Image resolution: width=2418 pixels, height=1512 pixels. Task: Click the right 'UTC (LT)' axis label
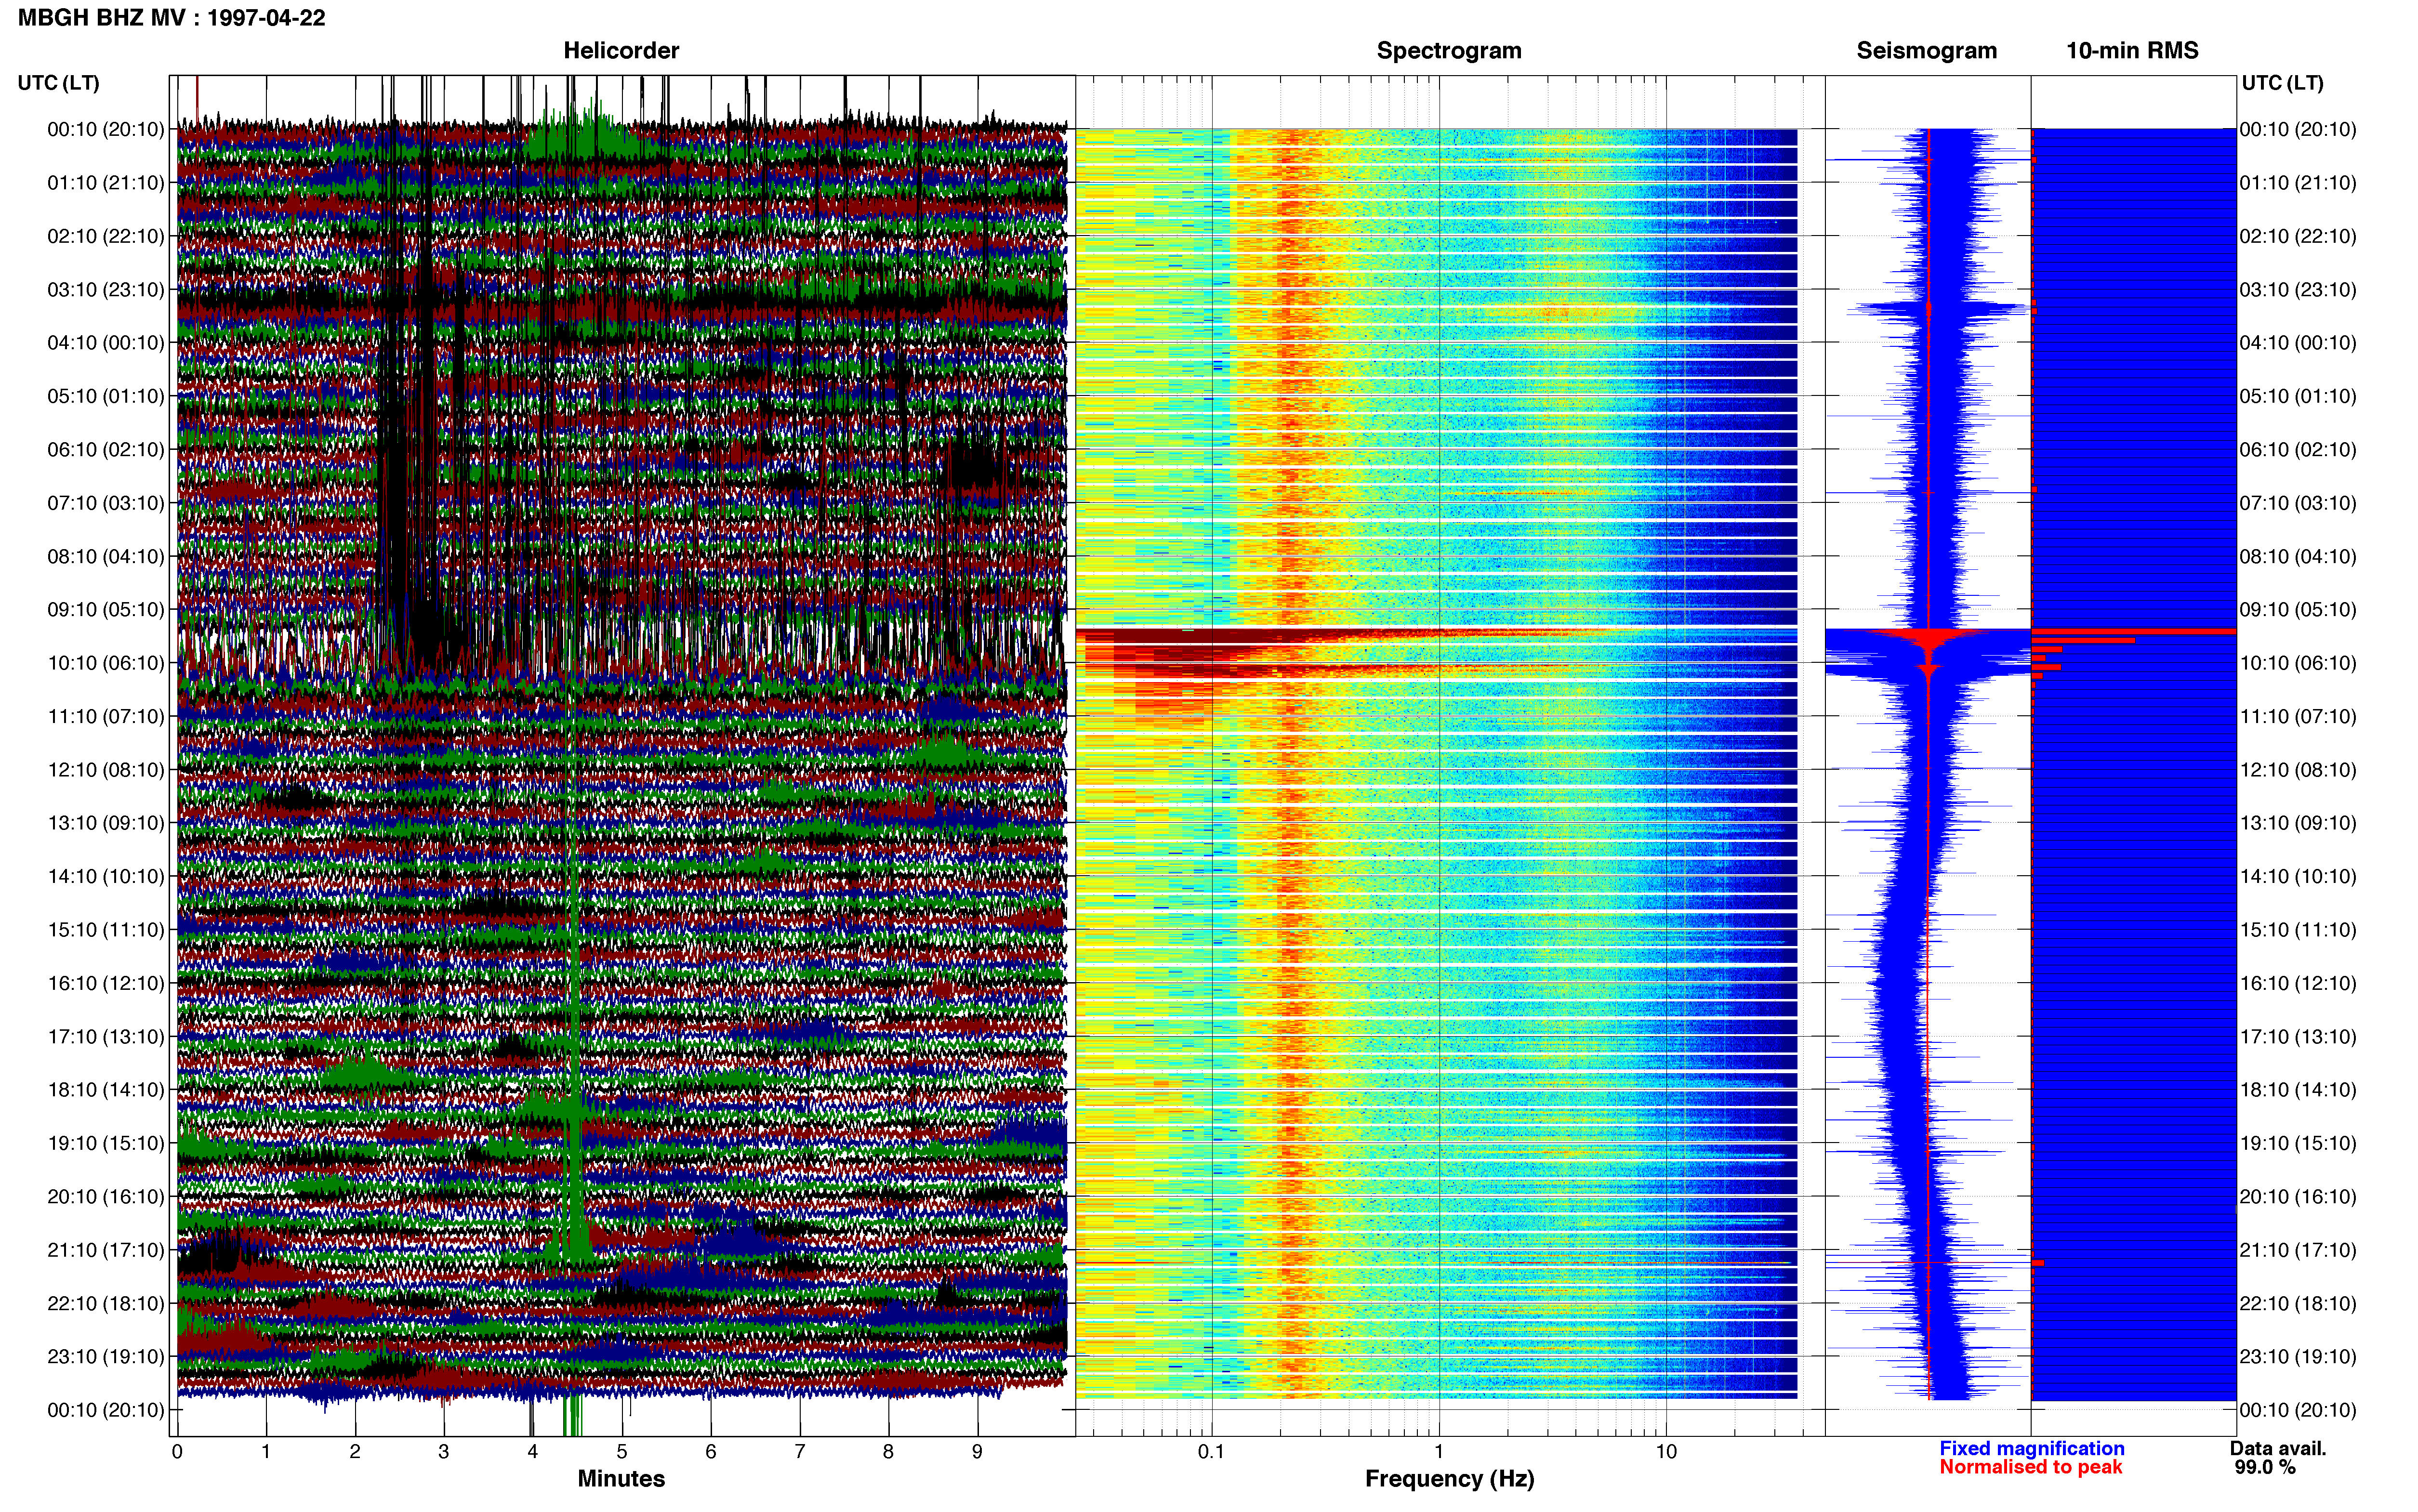(x=2282, y=83)
